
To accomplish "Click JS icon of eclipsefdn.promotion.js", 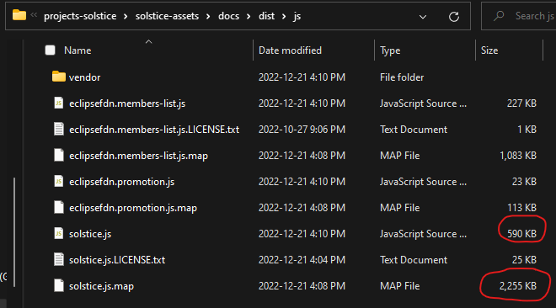I will coord(59,181).
